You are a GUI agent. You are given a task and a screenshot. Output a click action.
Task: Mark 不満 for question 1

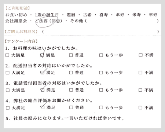[x=140, y=55]
